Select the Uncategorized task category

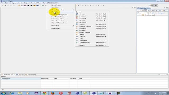point(149,15)
